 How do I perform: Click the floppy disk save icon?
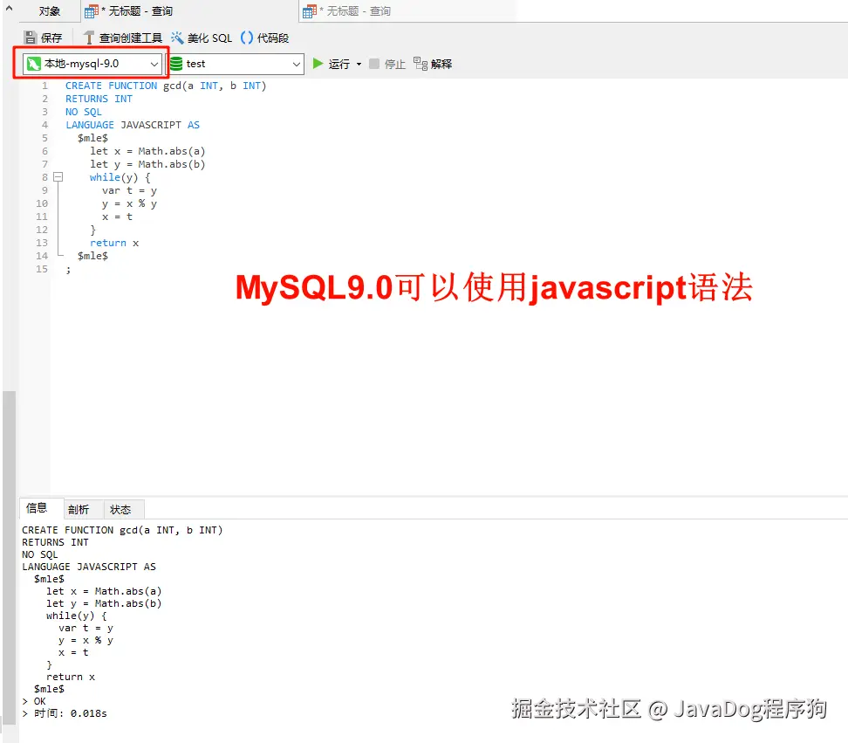pos(31,38)
